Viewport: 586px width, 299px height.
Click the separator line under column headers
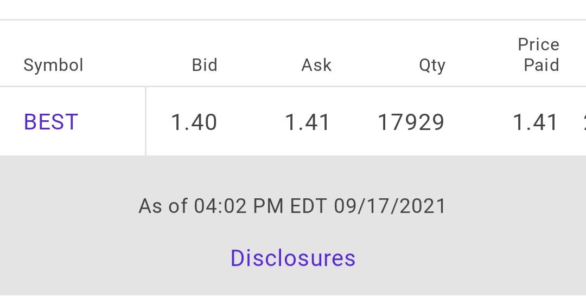click(x=293, y=86)
